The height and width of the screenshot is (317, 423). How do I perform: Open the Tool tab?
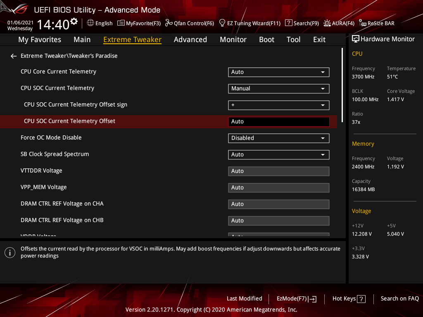tap(293, 40)
